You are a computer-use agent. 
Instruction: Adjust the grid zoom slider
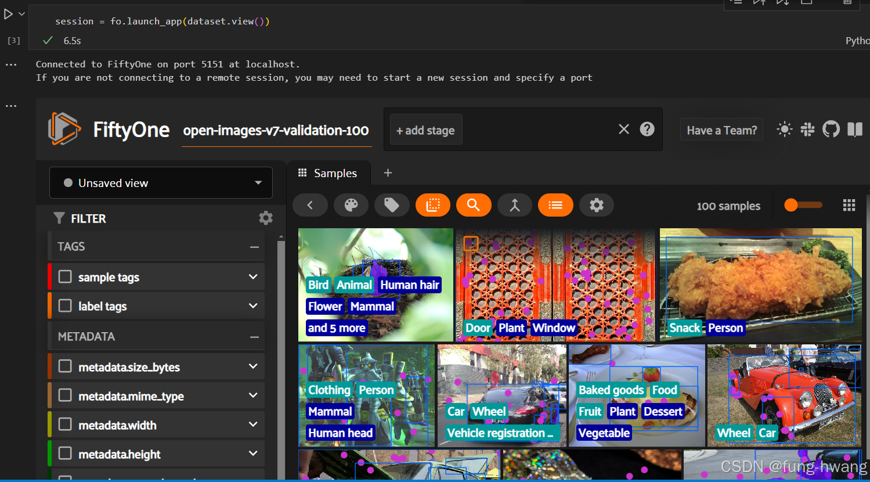pos(803,205)
